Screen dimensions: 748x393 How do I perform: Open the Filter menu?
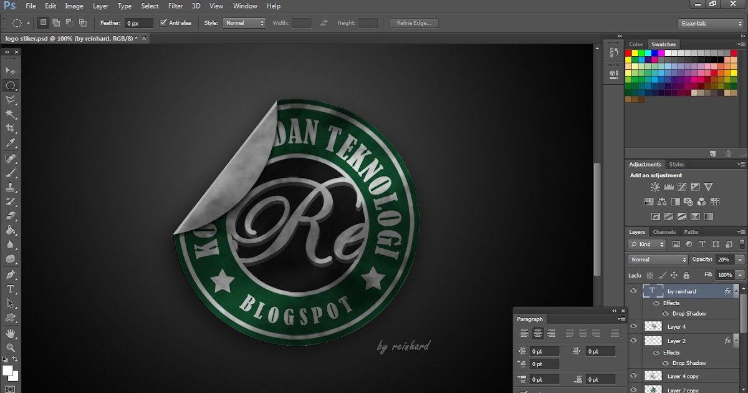pyautogui.click(x=175, y=6)
